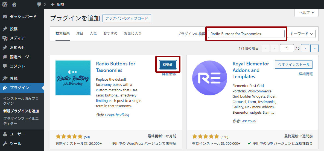Viewport: 324px width, 151px height.
Task: Go to インストール済みプラグイン submenu
Action: pos(21,101)
